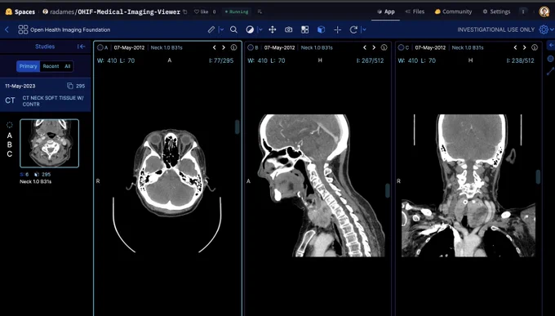This screenshot has height=316, width=555.
Task: Open the three-dot more options menu
Action: click(523, 11)
